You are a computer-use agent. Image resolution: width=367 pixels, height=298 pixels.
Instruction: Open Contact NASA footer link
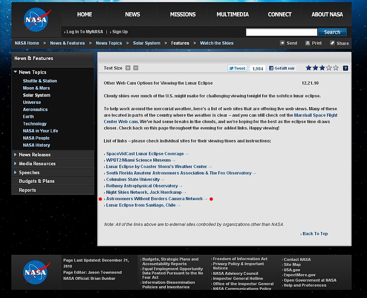click(297, 260)
